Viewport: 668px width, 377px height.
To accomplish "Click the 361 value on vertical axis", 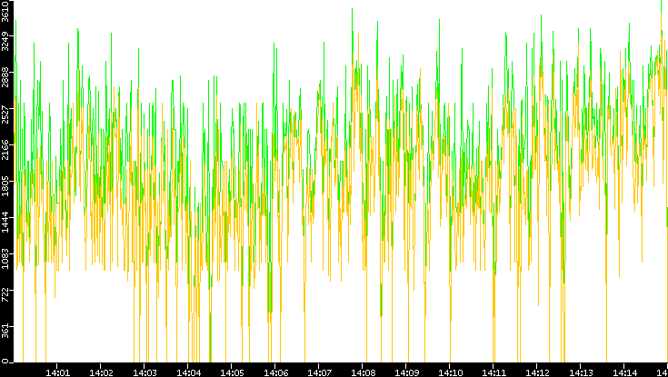I will (5, 331).
